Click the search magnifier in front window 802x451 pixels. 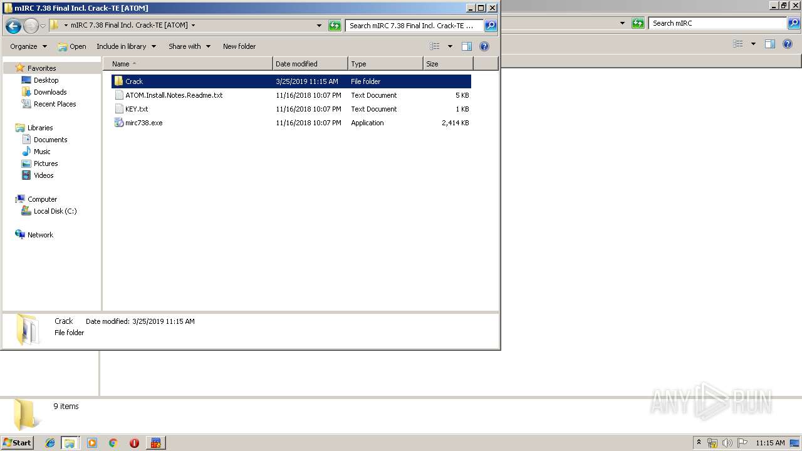tap(491, 26)
